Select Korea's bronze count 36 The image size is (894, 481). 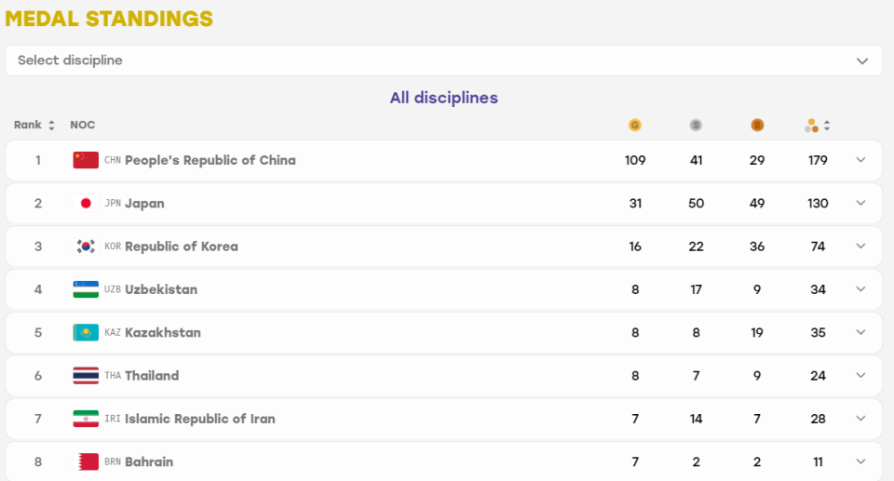tap(757, 247)
